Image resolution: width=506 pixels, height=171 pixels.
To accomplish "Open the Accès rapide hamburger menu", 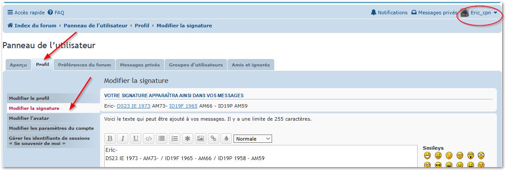I will (x=26, y=13).
